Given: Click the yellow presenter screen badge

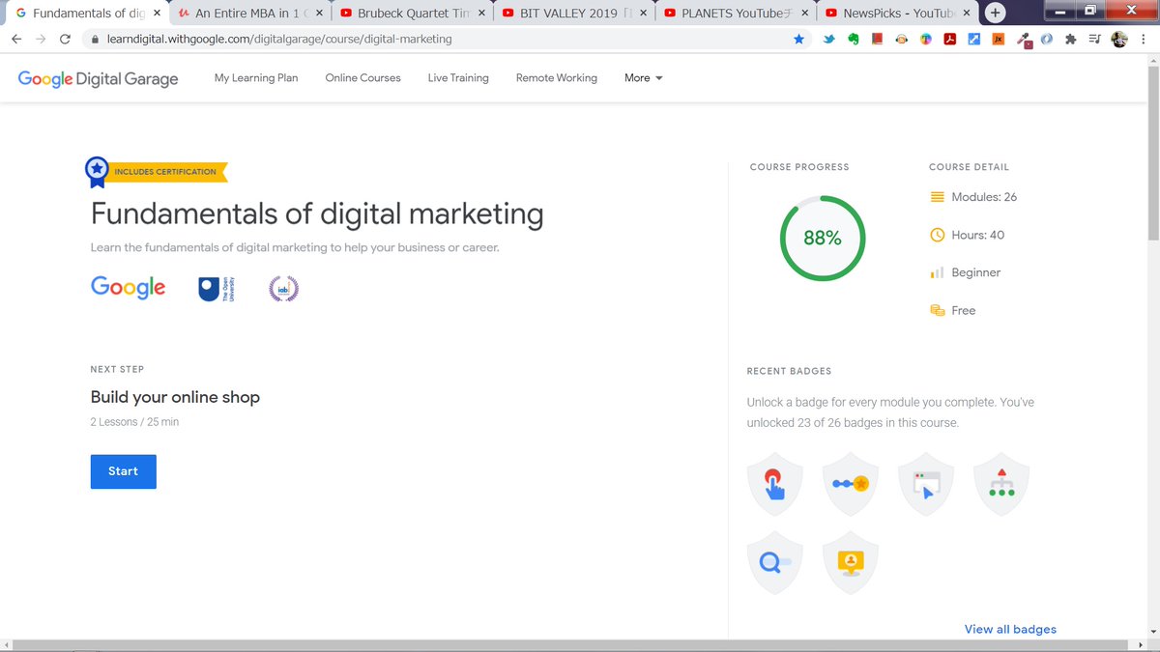Looking at the screenshot, I should click(850, 562).
